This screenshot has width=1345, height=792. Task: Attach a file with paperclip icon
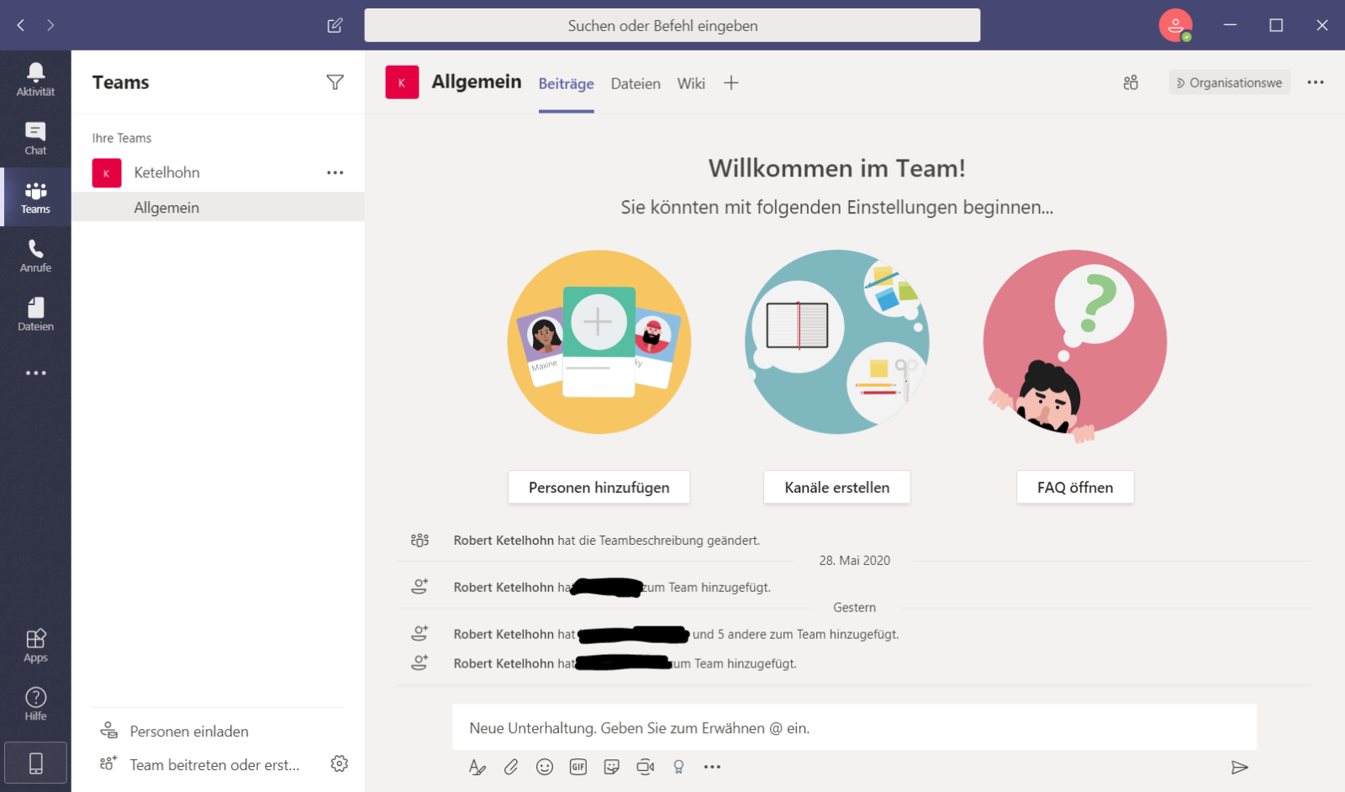(x=511, y=767)
